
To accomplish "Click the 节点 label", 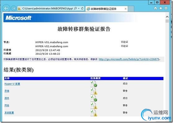I will pos(7,42).
